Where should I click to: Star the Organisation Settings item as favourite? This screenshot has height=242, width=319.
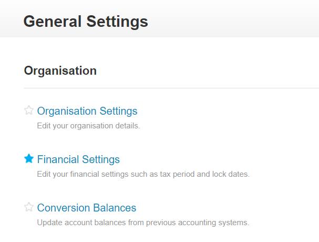coord(29,110)
